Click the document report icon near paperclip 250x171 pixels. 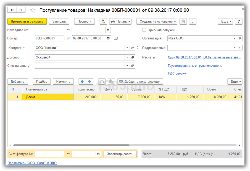pos(183,21)
